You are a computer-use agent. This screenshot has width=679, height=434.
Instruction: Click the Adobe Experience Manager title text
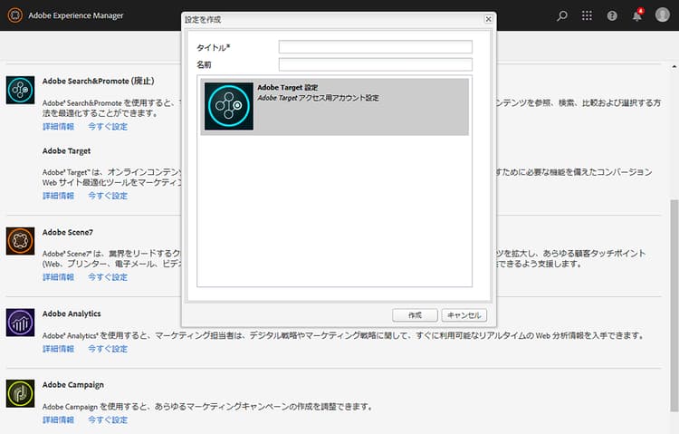pos(76,15)
